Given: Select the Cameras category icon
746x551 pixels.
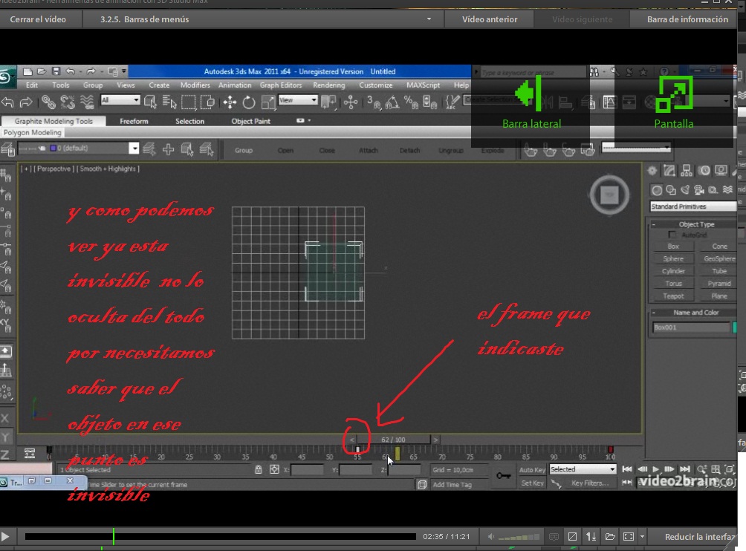Looking at the screenshot, I should pyautogui.click(x=699, y=190).
